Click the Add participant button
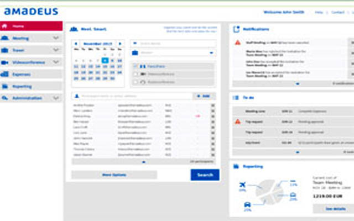 (204, 96)
